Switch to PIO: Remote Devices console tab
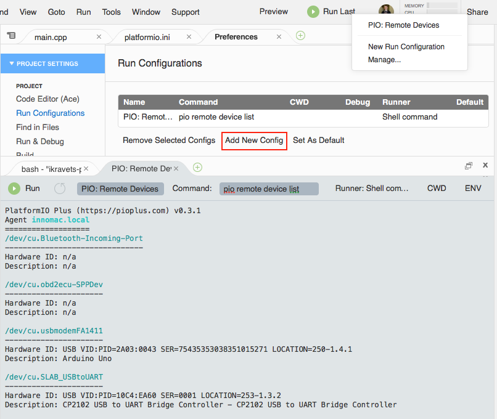Viewport: 497px width, 419px height. [x=141, y=168]
